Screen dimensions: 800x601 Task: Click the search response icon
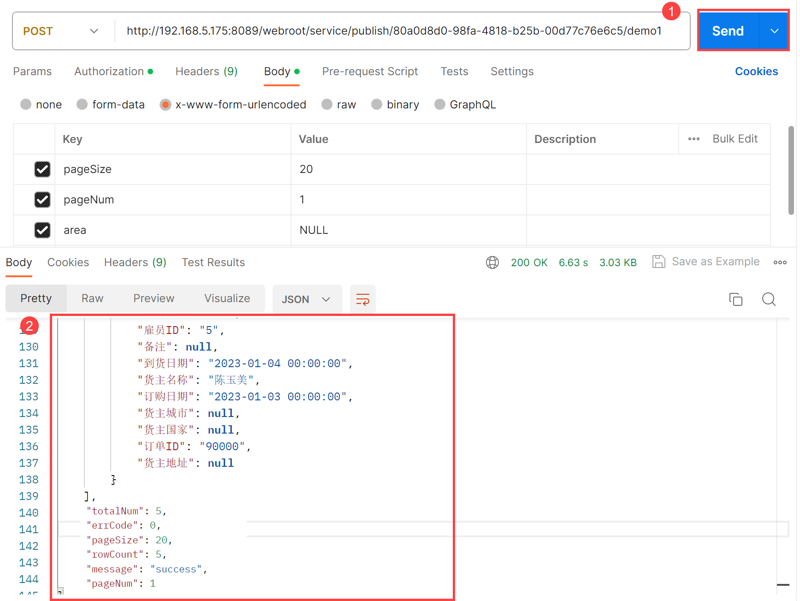pos(769,299)
